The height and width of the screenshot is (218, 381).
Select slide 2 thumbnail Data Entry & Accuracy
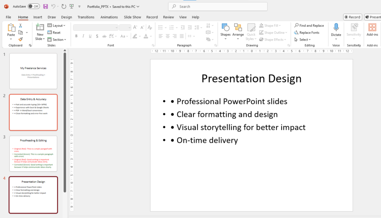(33, 112)
